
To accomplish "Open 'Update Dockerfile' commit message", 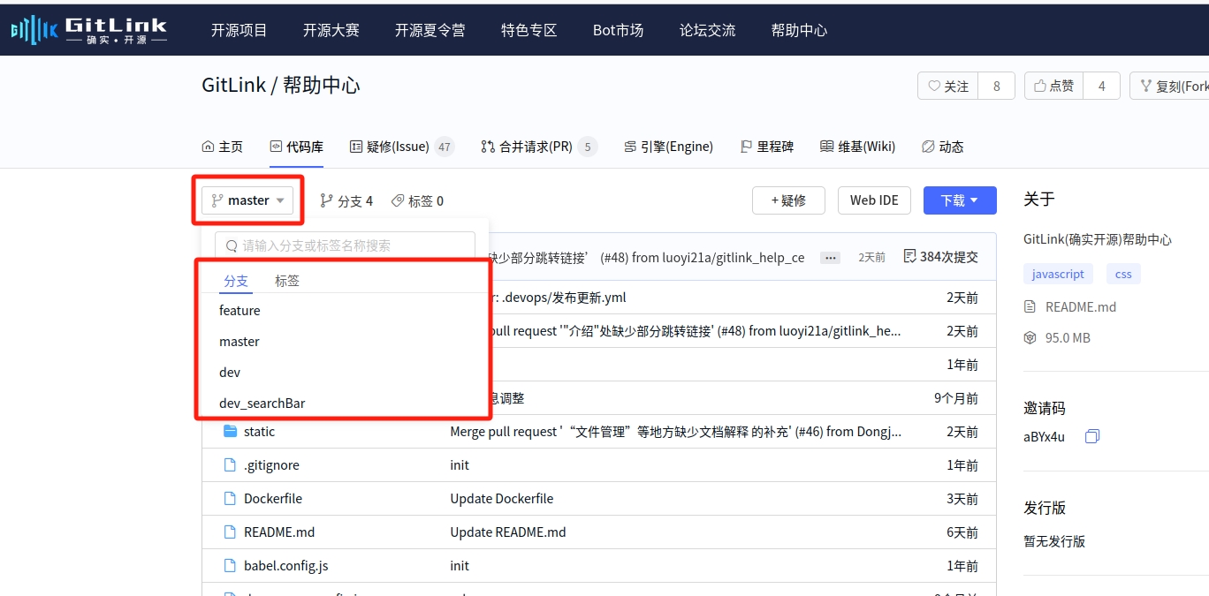I will (502, 499).
